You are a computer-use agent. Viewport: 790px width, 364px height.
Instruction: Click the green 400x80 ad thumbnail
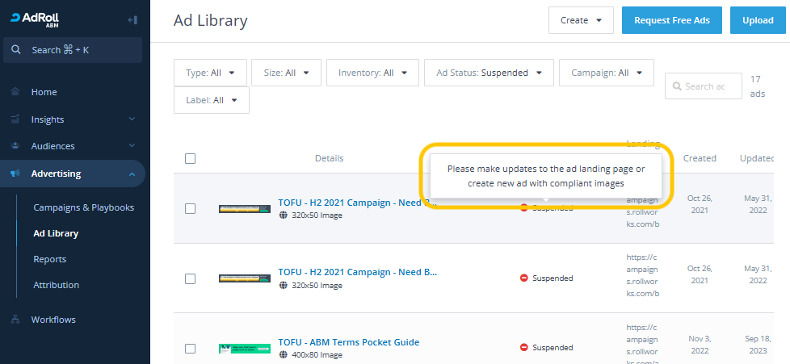[x=245, y=349]
